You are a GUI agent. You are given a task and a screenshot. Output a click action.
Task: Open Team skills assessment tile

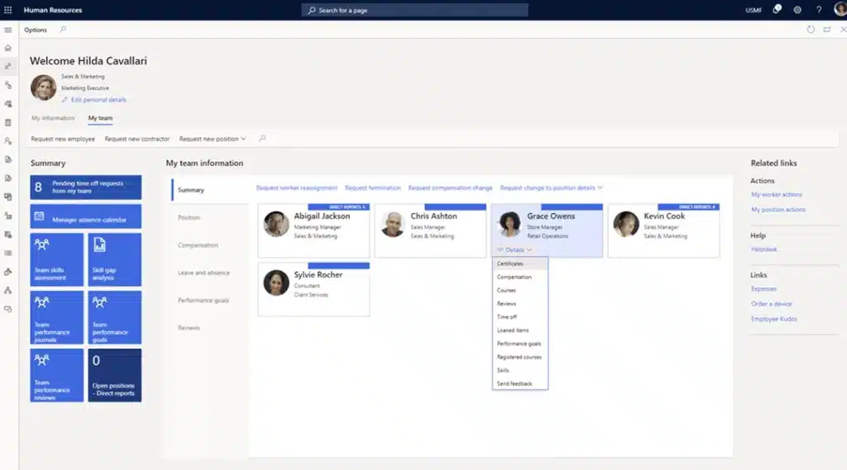coord(57,259)
